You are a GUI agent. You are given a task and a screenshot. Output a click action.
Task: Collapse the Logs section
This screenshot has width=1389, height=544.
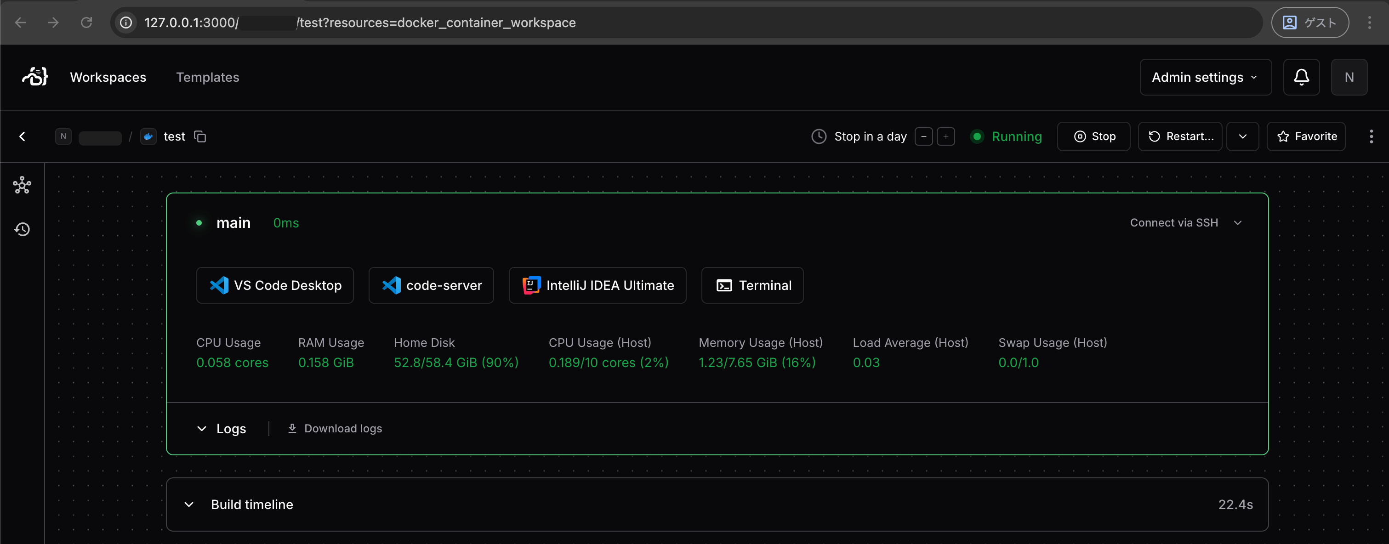coord(221,429)
